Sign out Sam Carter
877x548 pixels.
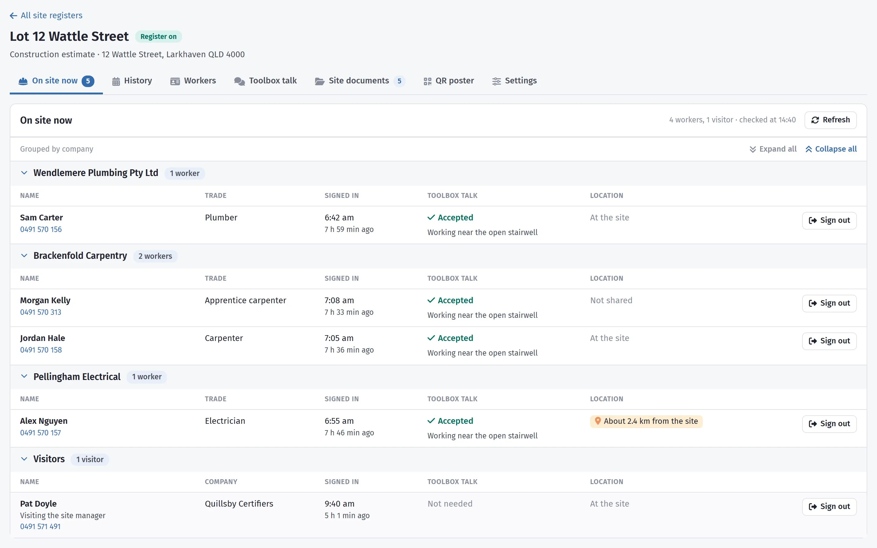829,220
